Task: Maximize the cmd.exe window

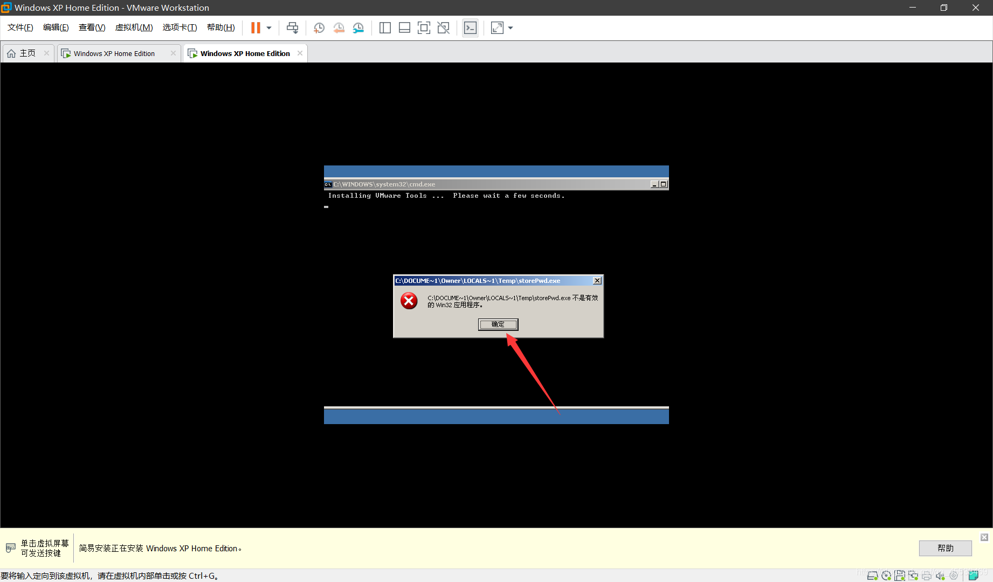Action: tap(664, 184)
